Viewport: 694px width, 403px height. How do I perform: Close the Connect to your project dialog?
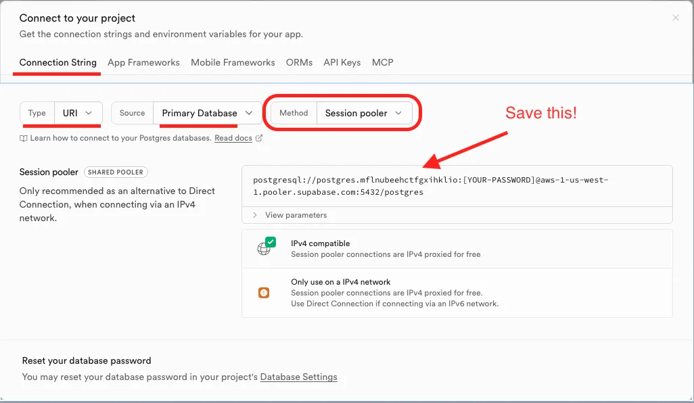(x=676, y=18)
